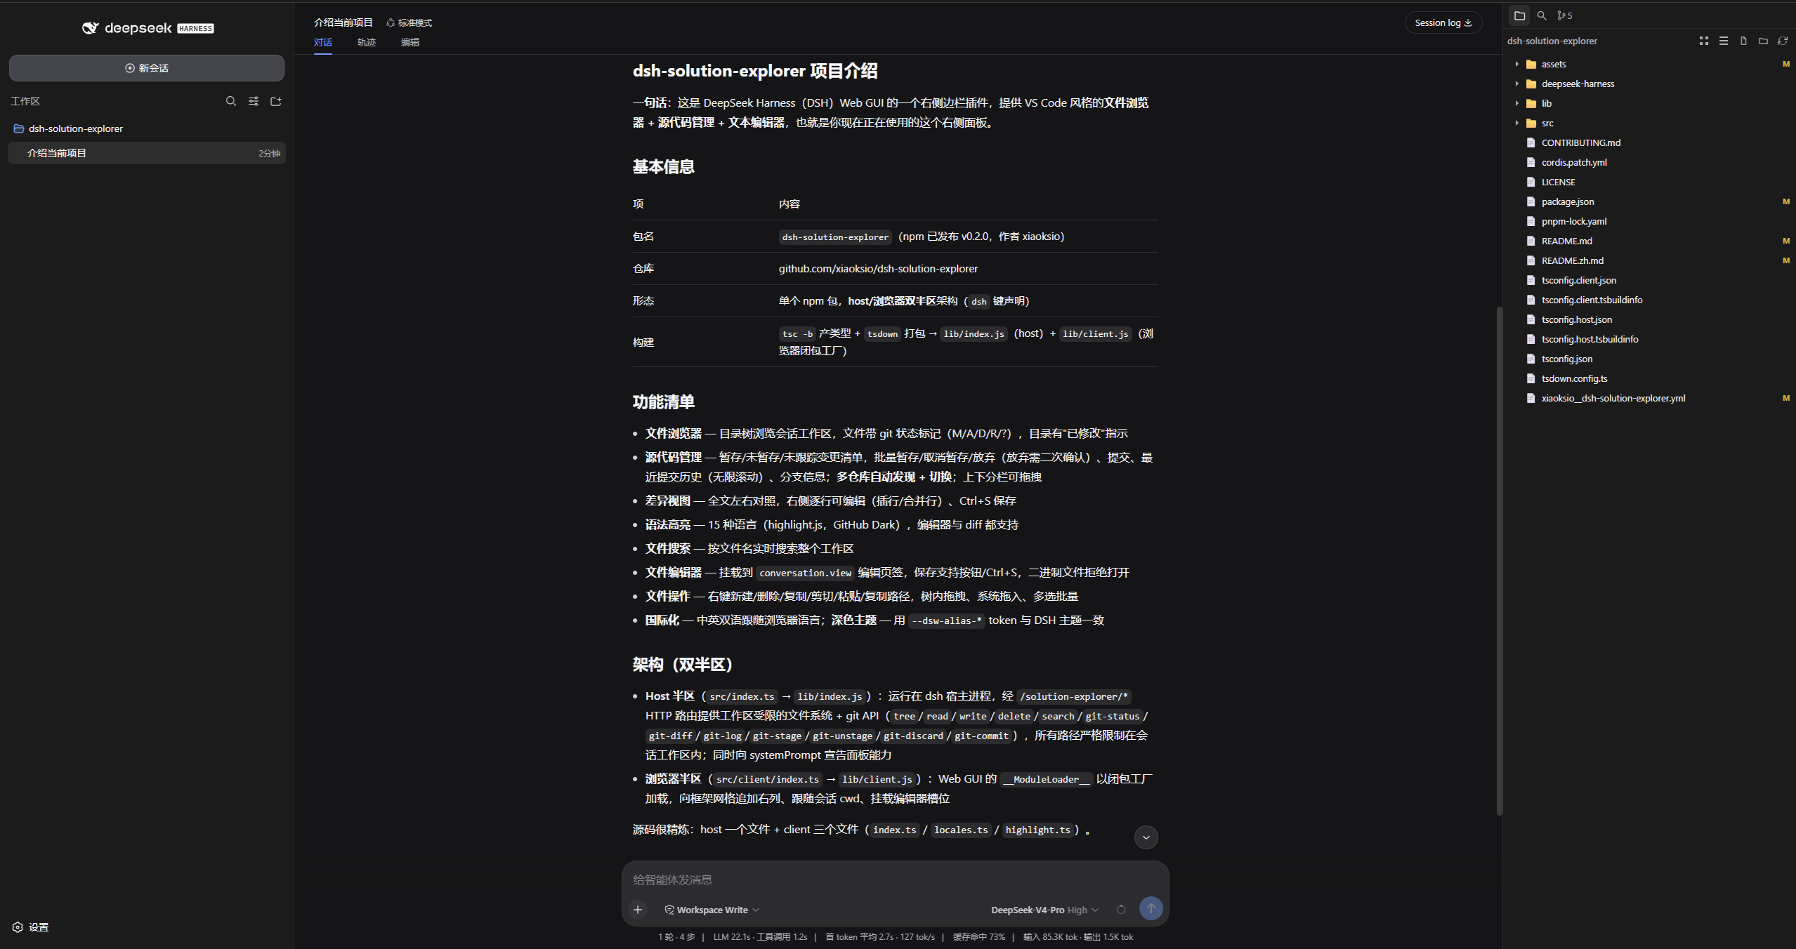Jump to bottom with the down-chevron button
The width and height of the screenshot is (1796, 949).
click(1146, 837)
